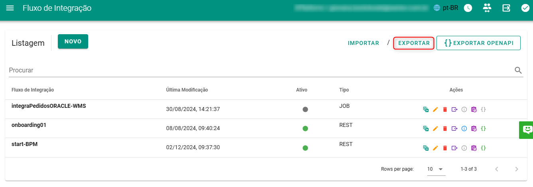Click the white checkmark circle icon
This screenshot has height=187, width=533.
(525, 8)
